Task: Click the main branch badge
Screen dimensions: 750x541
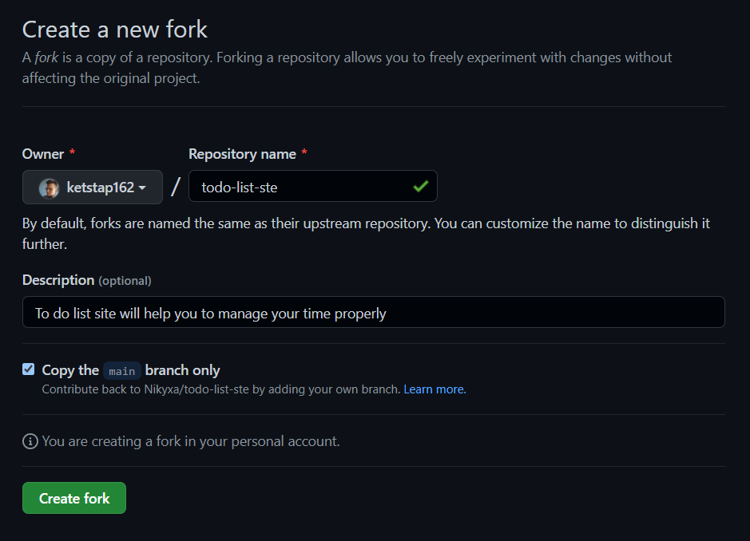Action: (122, 370)
